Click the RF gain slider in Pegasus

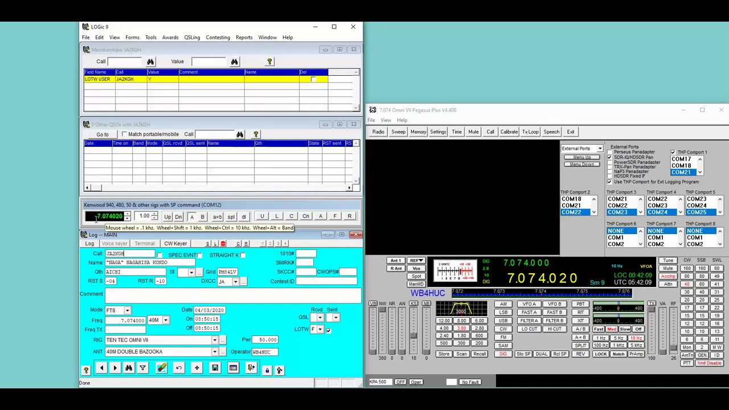click(674, 331)
